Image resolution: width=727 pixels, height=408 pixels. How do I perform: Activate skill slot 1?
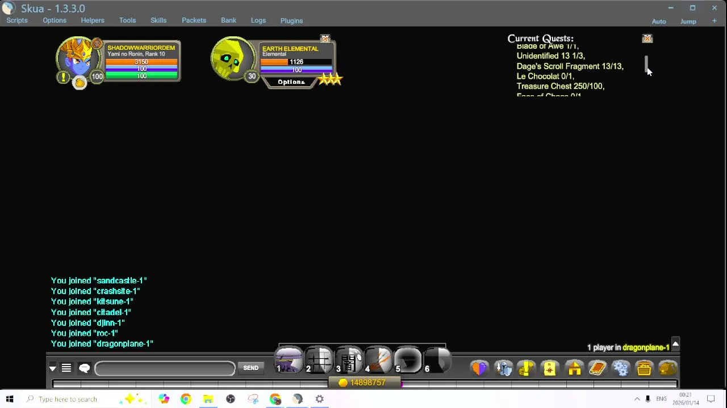click(x=289, y=360)
